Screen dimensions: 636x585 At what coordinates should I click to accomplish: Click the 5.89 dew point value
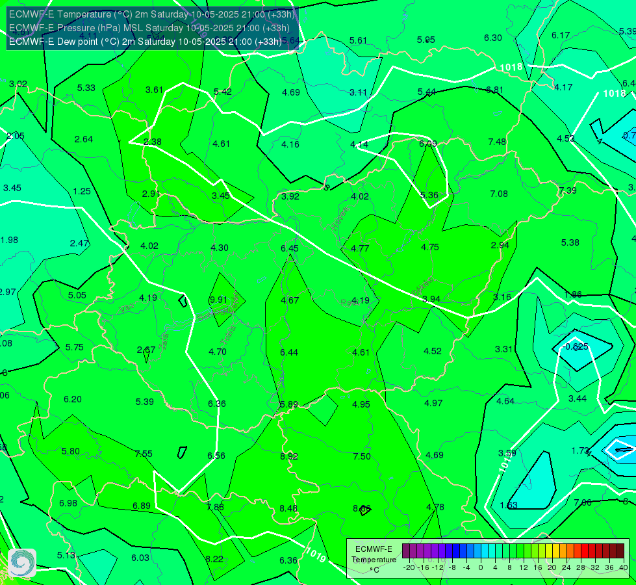[289, 404]
